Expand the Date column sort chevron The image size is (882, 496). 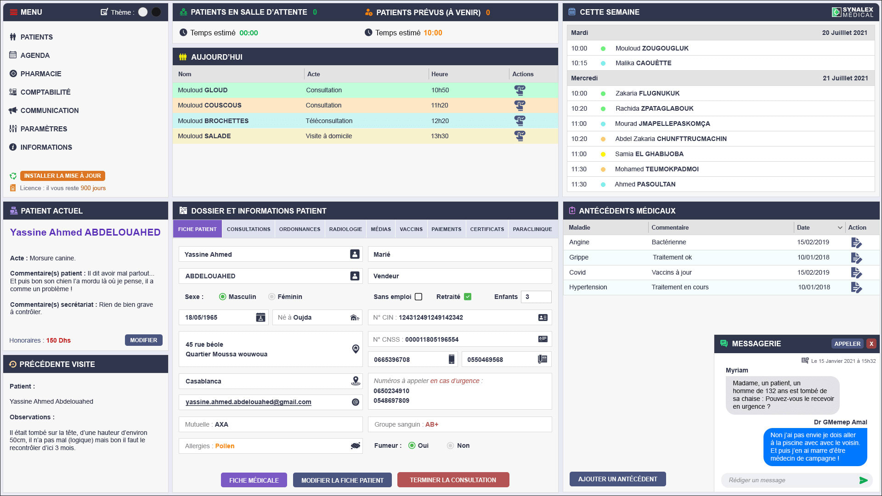840,228
